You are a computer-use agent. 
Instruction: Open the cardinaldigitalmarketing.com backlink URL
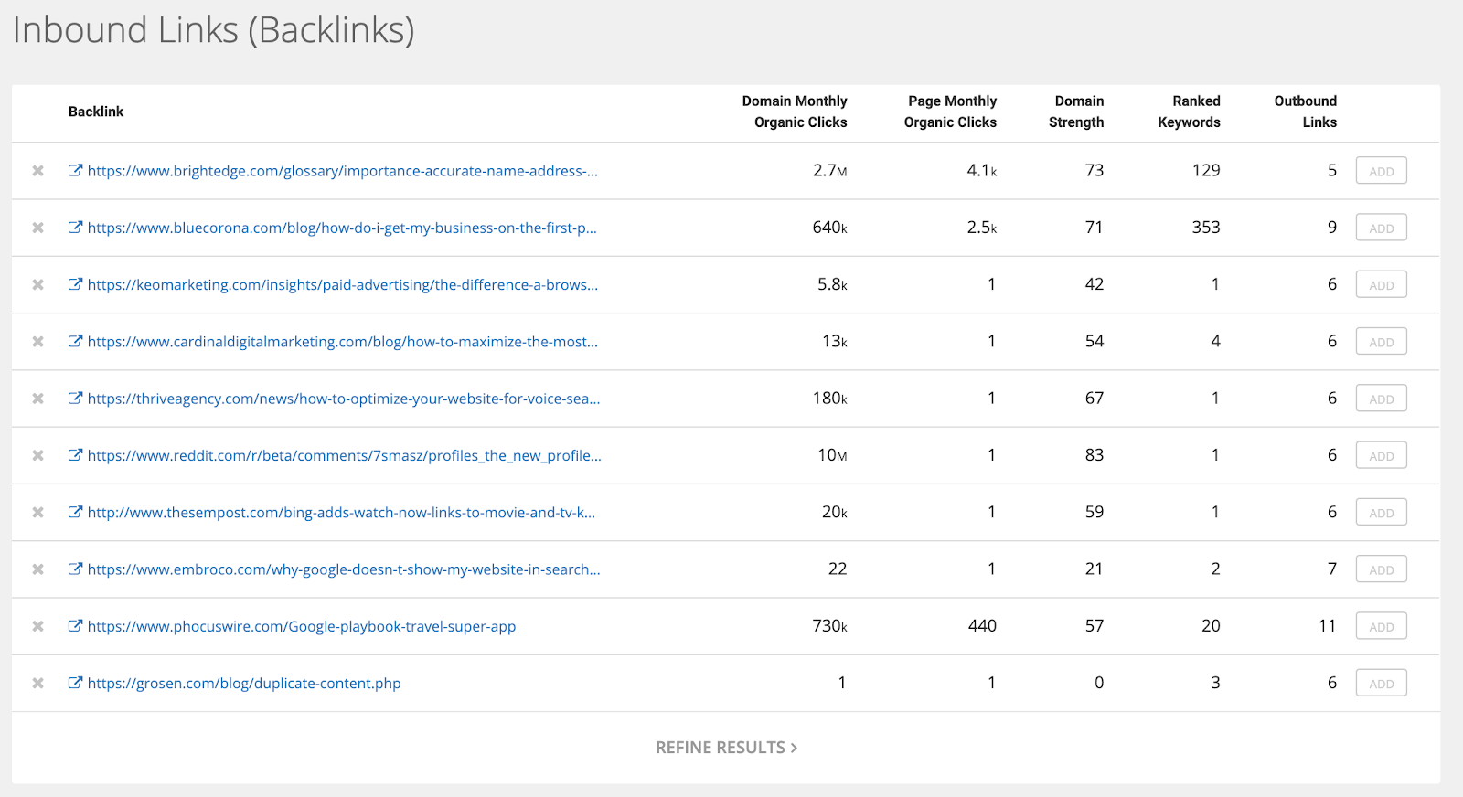tap(342, 342)
